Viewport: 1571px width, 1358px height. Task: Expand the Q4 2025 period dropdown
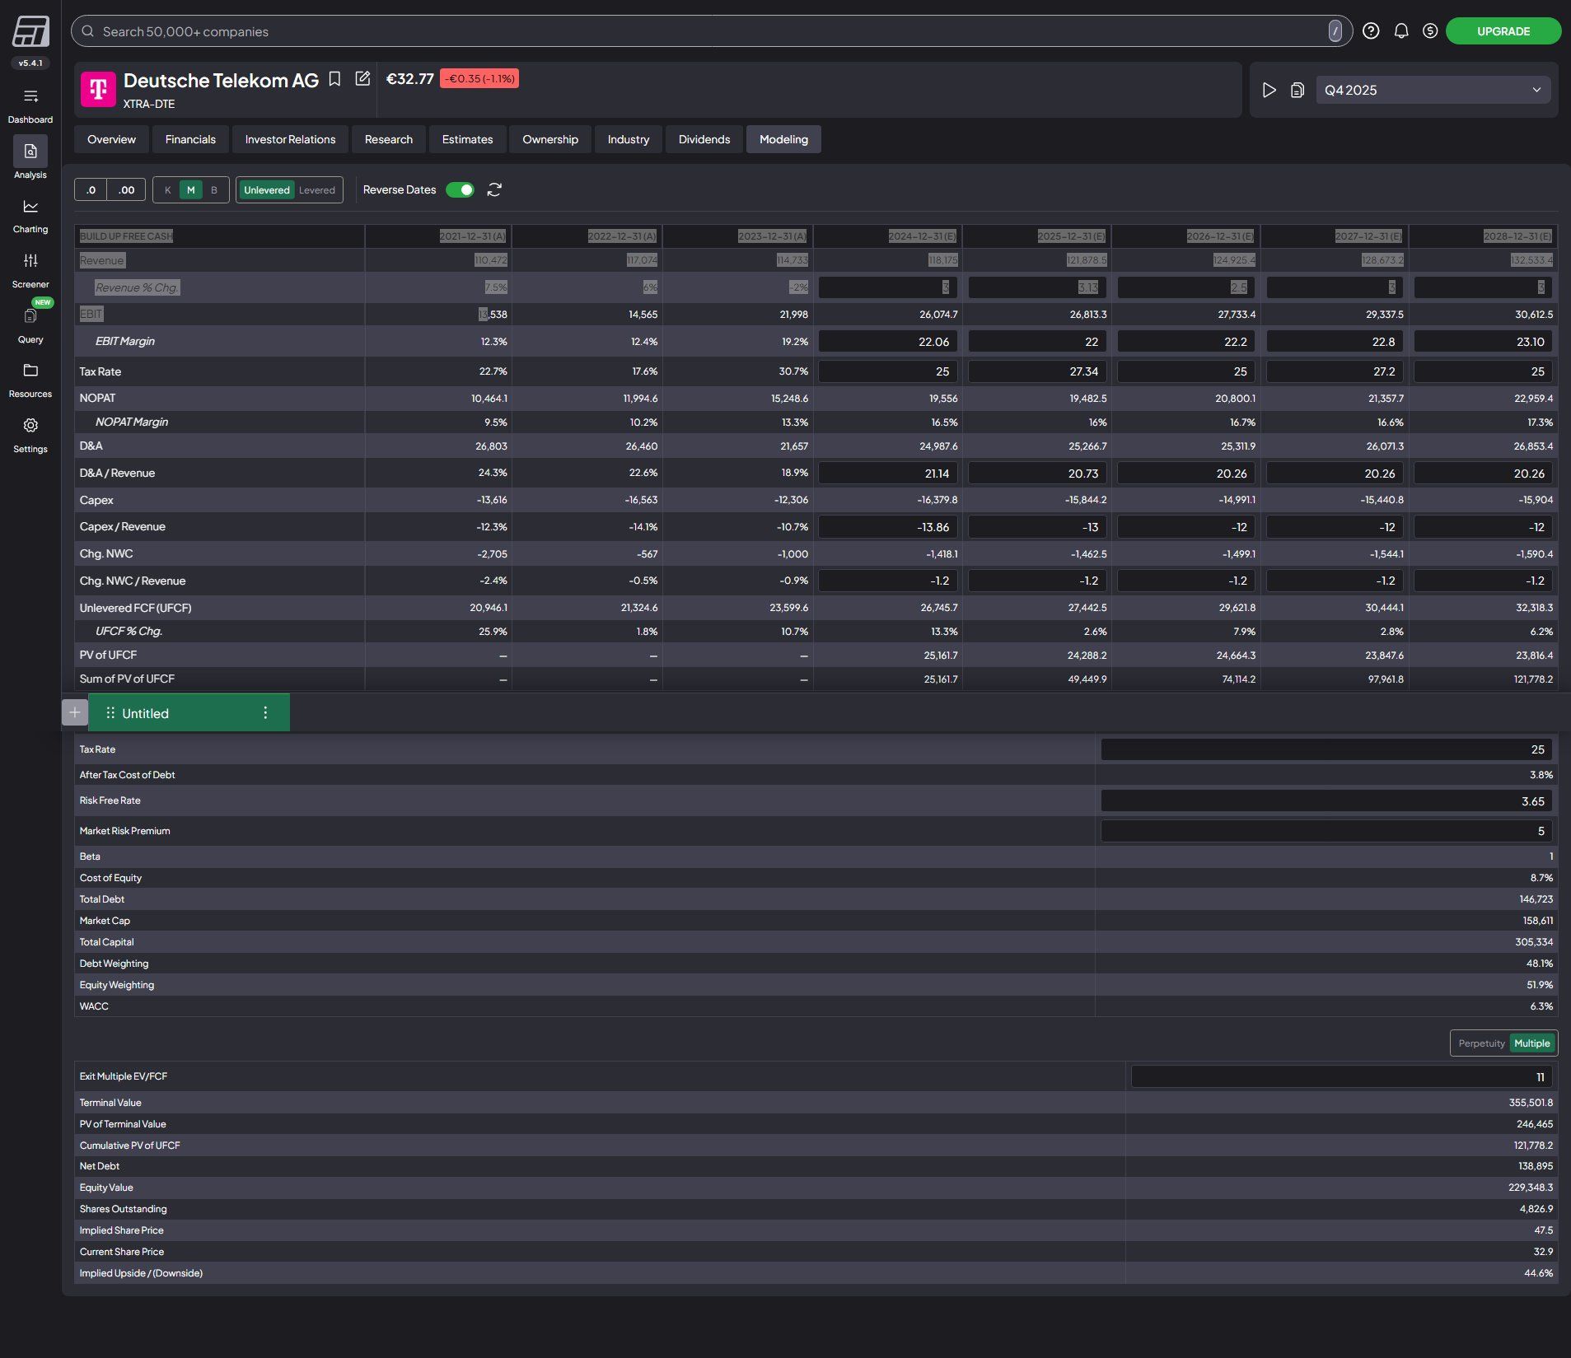(x=1433, y=91)
